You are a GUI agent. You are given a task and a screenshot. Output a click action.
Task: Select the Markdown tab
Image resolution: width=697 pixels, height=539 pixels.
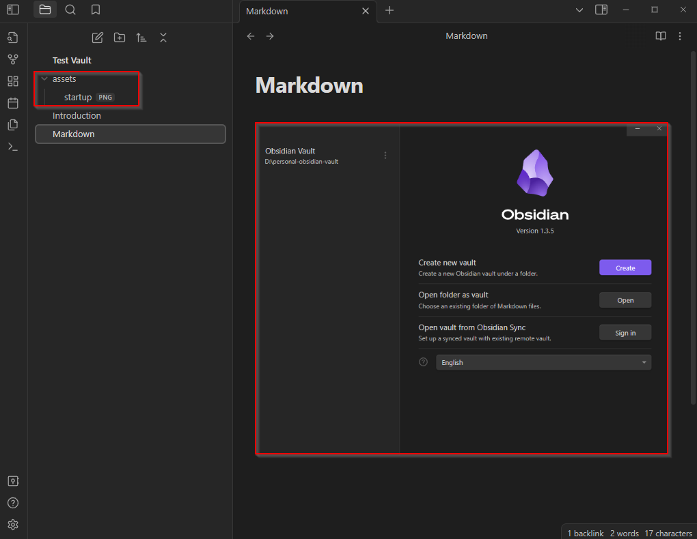click(x=308, y=11)
